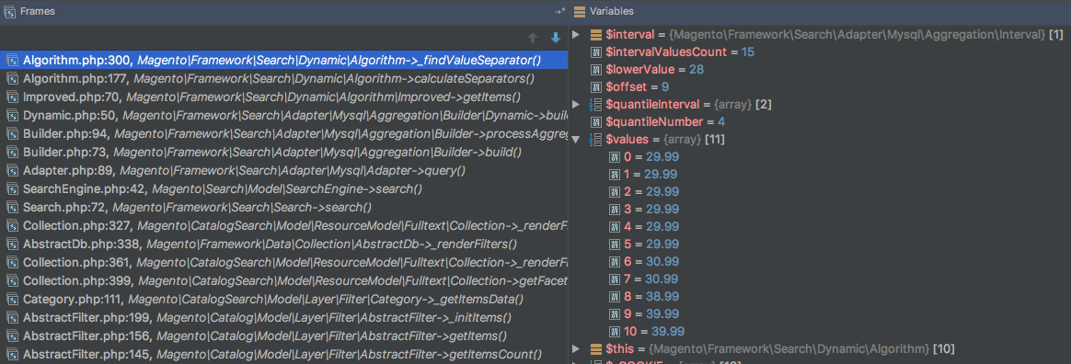The image size is (1071, 364).
Task: Select $values element 3 = 29.99
Action: tap(820, 209)
